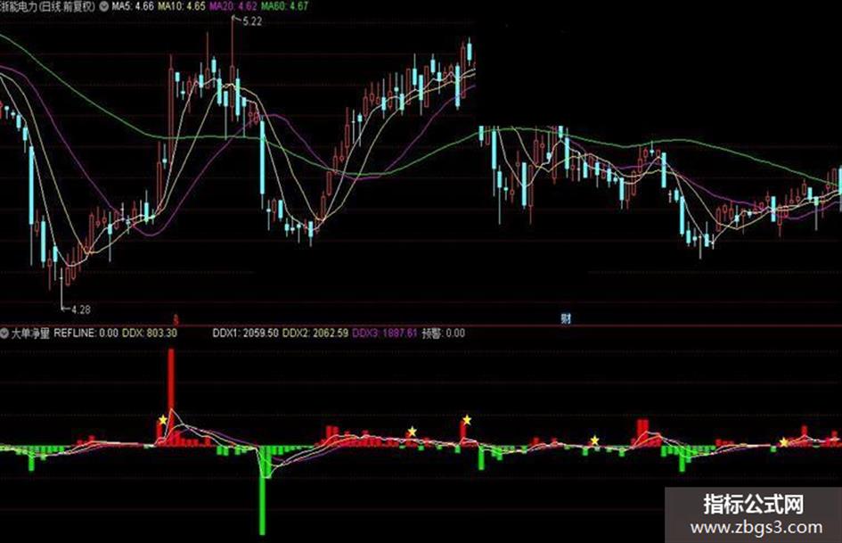Select the 预警: 0.00 value

pos(443,333)
